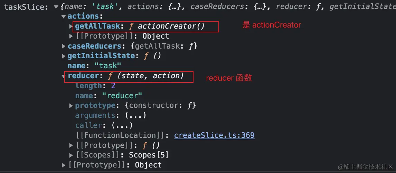Expand the caseReducers object
This screenshot has width=396, height=173.
64,46
